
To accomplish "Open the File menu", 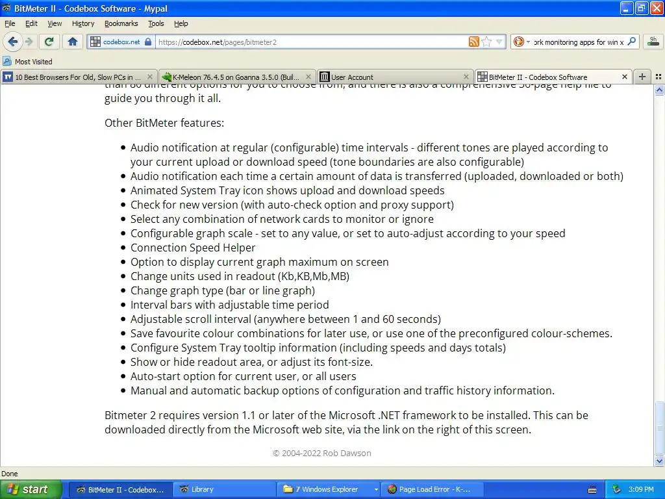I will coord(10,24).
